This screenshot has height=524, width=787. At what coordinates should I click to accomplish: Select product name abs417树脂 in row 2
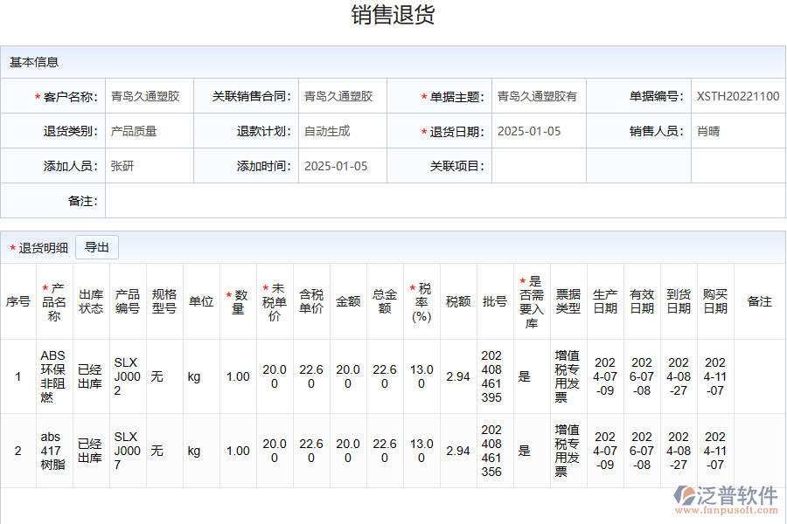[x=54, y=452]
